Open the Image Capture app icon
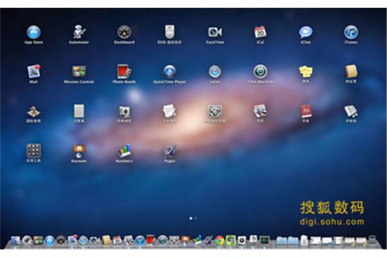This screenshot has height=258, width=387. 124,112
